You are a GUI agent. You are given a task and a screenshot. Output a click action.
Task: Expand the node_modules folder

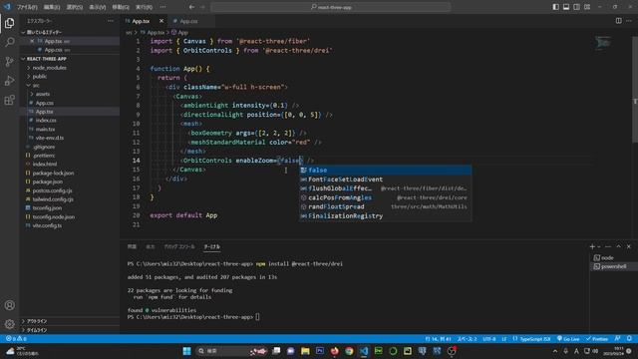tap(49, 68)
